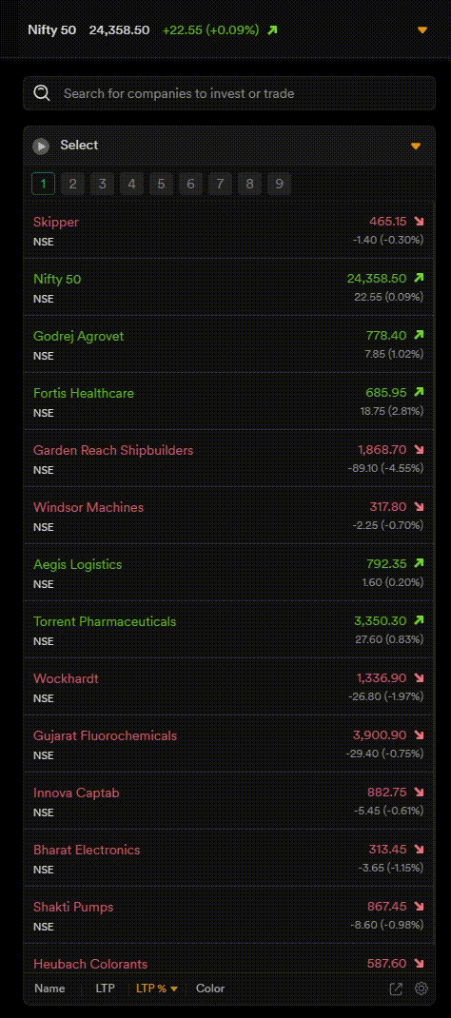
Task: Click the green up arrow next to Nifty 50 header
Action: (272, 29)
